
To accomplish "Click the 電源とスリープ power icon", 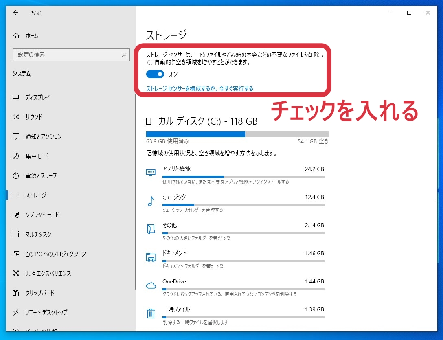I will [16, 175].
